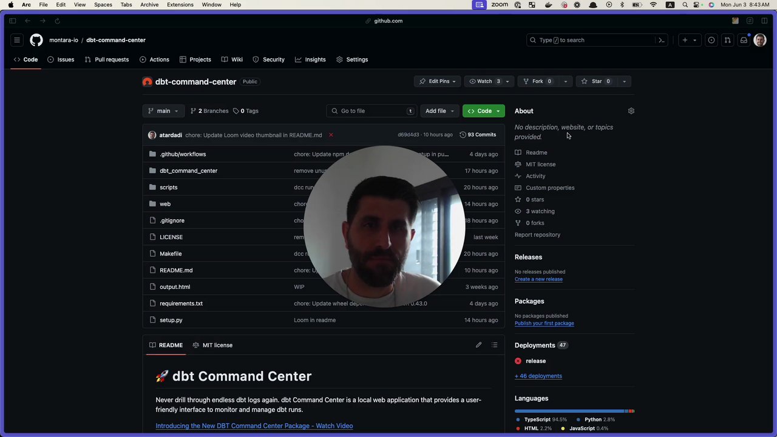Toggle the Arc sidebar icon
The width and height of the screenshot is (777, 437).
point(12,21)
